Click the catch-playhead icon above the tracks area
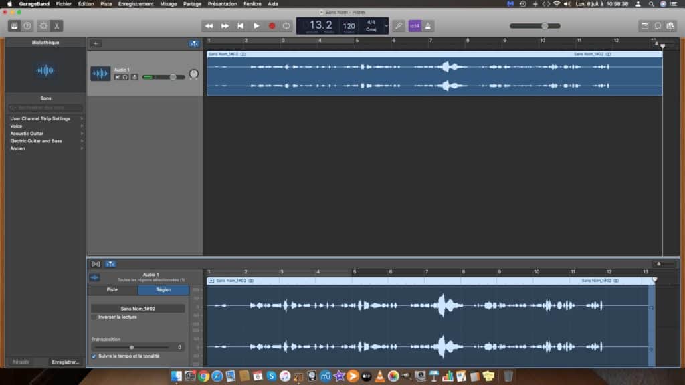Screen dimensions: 685x385 tap(194, 43)
